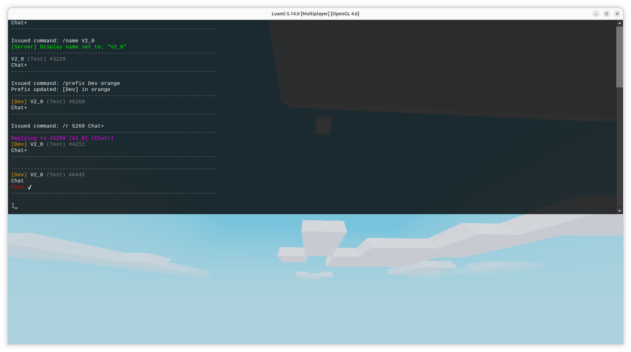This screenshot has height=352, width=631.
Task: Click the green Server display name message
Action: pos(69,47)
